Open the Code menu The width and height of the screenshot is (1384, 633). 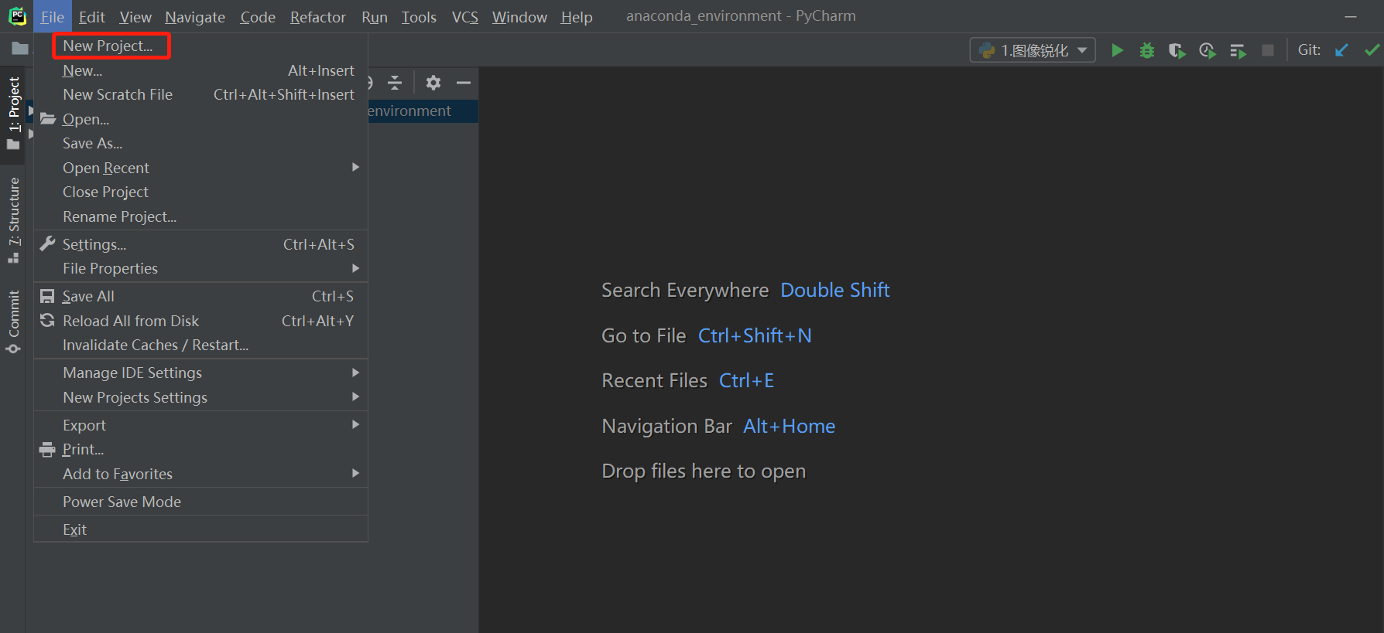pyautogui.click(x=258, y=16)
